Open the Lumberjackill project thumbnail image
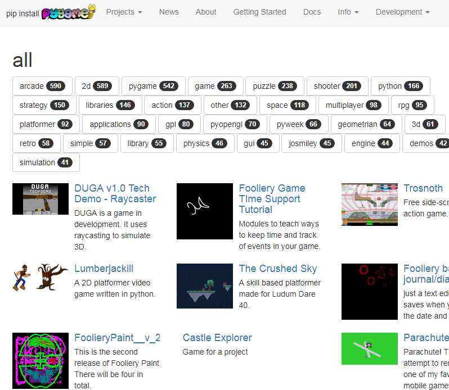449x390 pixels. pos(40,278)
